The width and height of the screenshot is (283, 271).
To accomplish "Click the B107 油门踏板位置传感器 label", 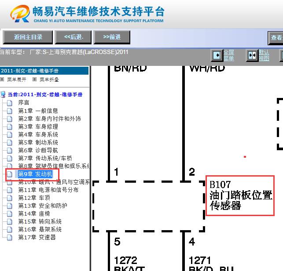I will click(x=240, y=195).
